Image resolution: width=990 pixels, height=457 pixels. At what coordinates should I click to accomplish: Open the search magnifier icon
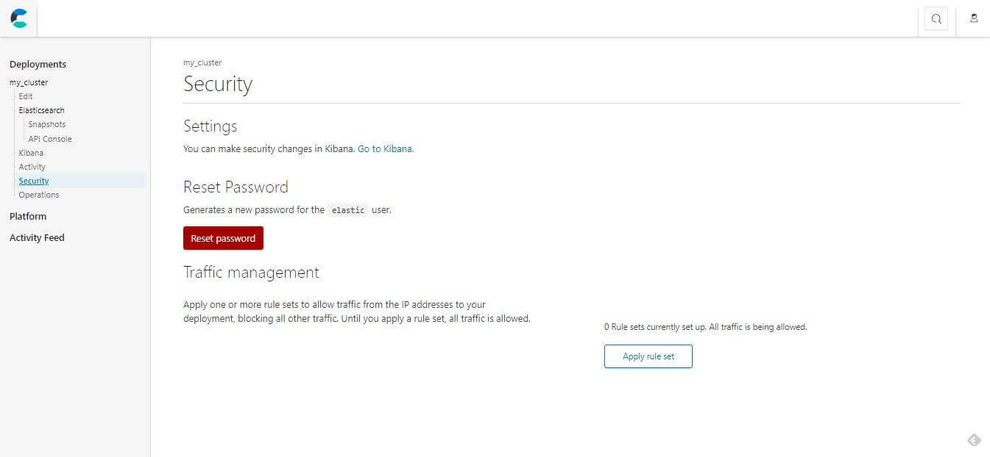936,19
